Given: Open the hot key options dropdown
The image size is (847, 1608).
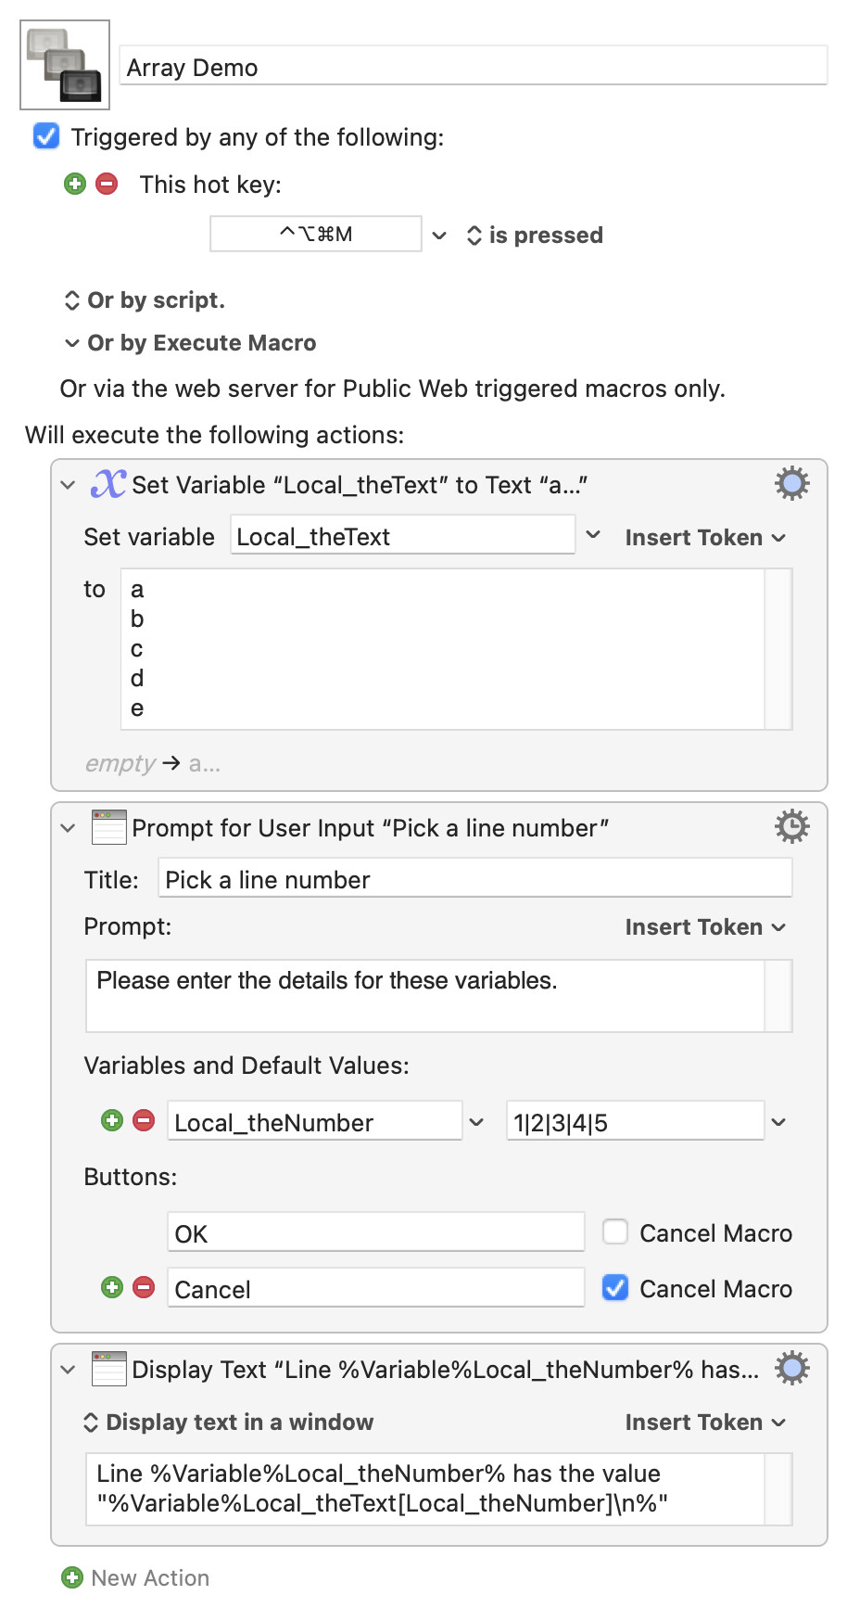Looking at the screenshot, I should (440, 236).
